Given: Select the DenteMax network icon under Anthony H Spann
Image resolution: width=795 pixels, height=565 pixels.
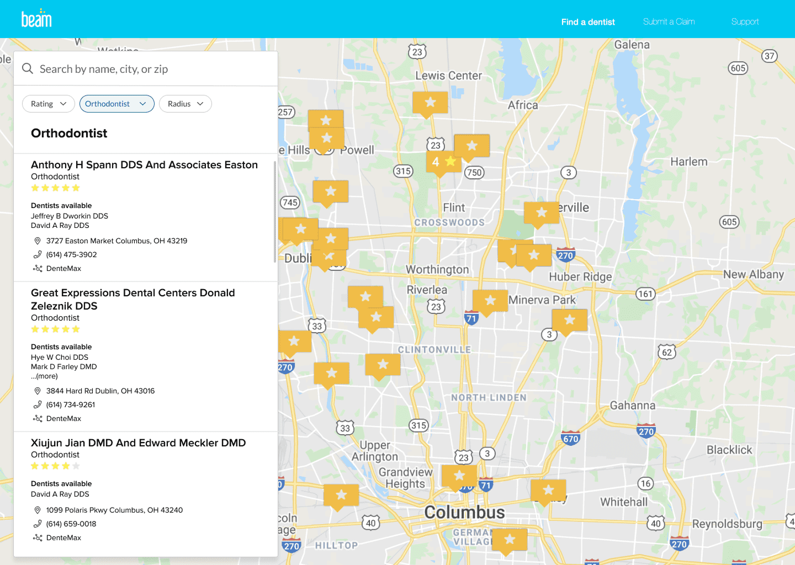Looking at the screenshot, I should point(38,268).
